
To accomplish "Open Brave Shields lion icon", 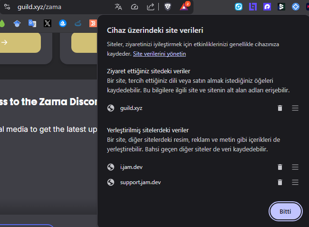I will tap(167, 7).
